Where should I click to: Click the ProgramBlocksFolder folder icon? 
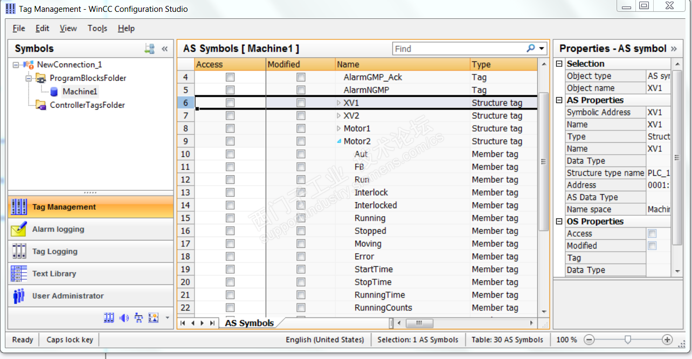pos(41,78)
